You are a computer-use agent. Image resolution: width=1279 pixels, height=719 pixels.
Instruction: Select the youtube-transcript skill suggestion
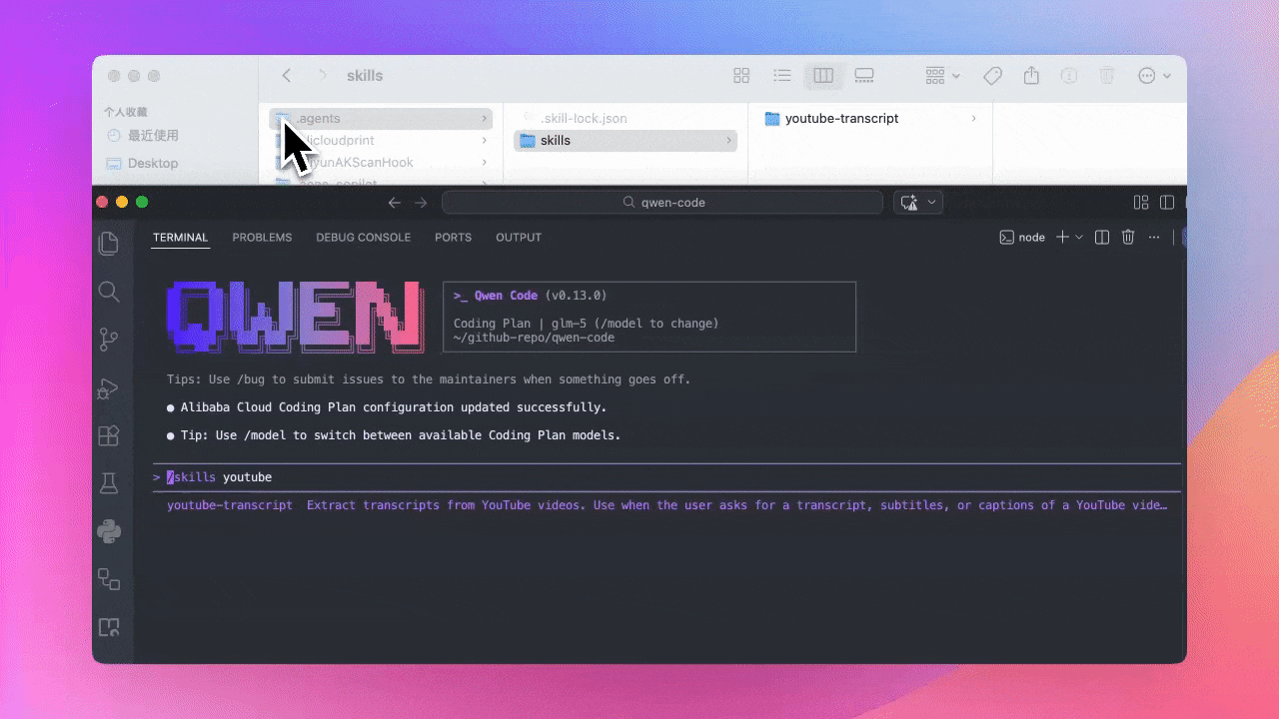click(230, 505)
